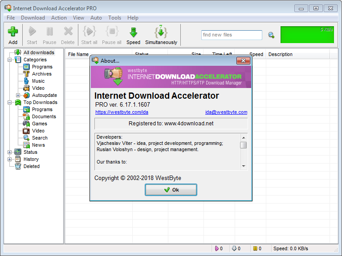Viewport: 342px width, 256px height.
Task: Open the File menu
Action: click(11, 18)
